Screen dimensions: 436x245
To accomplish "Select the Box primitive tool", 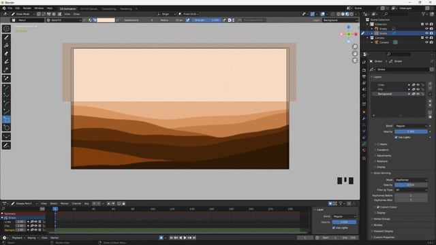I will 6,120.
